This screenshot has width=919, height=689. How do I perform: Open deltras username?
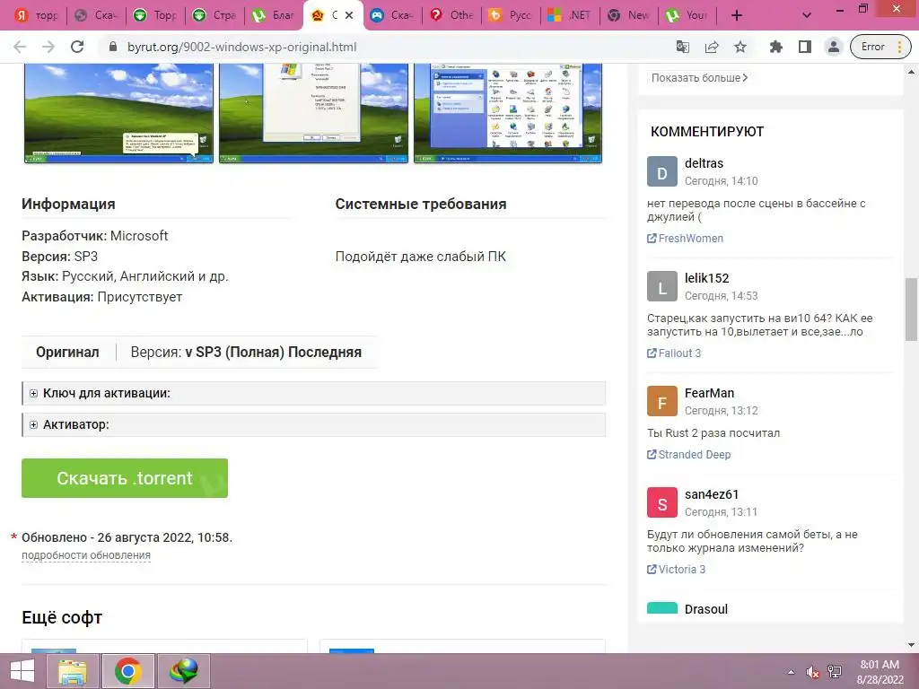pyautogui.click(x=704, y=163)
